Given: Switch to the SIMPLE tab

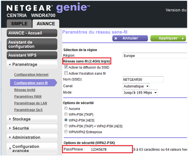Looking at the screenshot, I should (19, 24).
